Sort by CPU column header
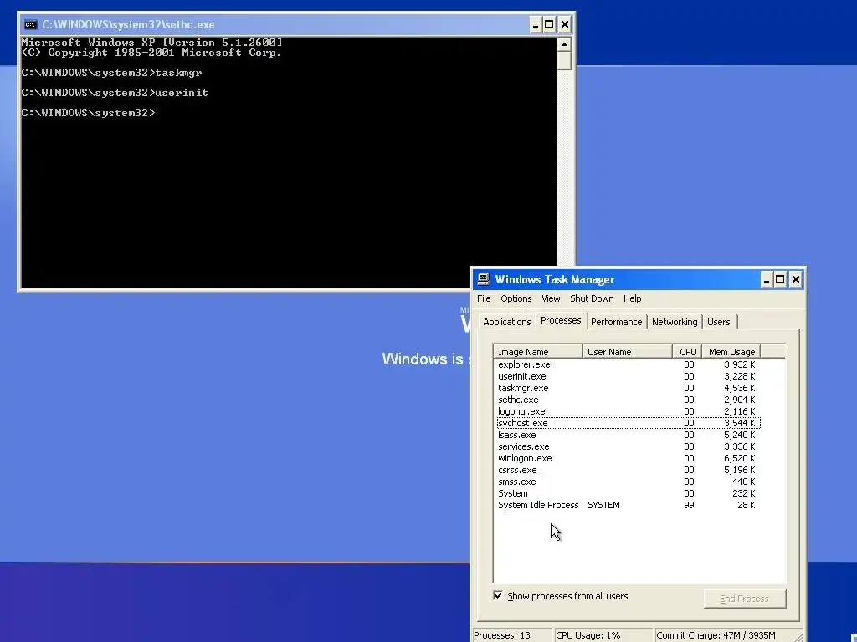Screen dimensions: 857x642 [x=687, y=352]
